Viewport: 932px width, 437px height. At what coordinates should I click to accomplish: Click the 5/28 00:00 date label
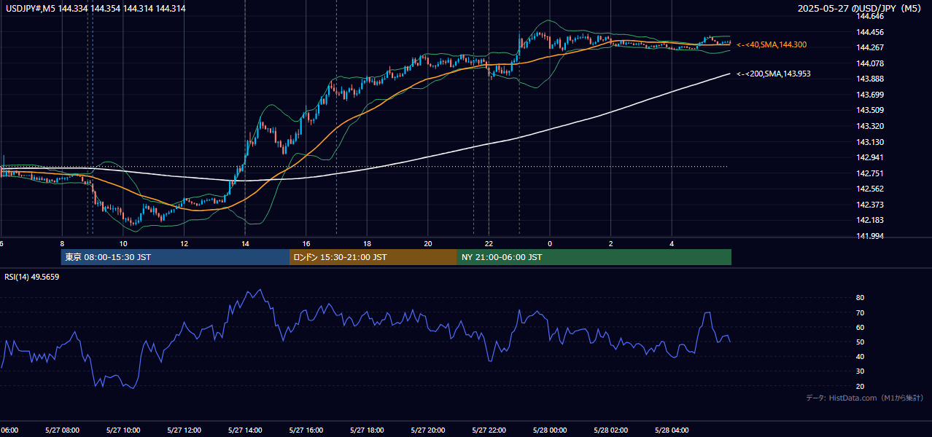[x=550, y=430]
